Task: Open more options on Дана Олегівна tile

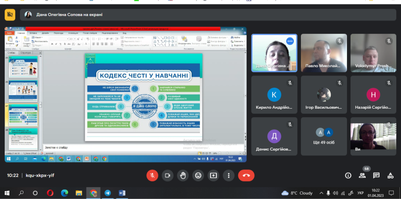Action: [x=290, y=41]
